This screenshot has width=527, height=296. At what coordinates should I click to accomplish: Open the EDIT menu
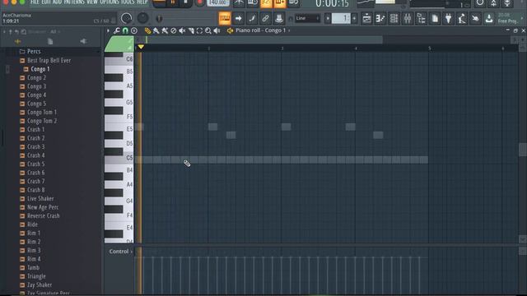tap(46, 2)
